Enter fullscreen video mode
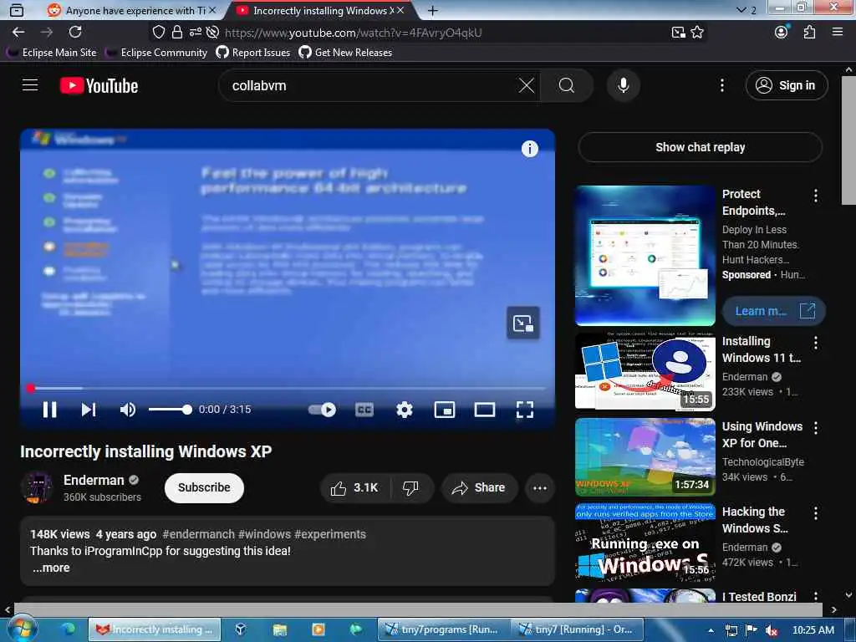The image size is (856, 642). click(525, 410)
